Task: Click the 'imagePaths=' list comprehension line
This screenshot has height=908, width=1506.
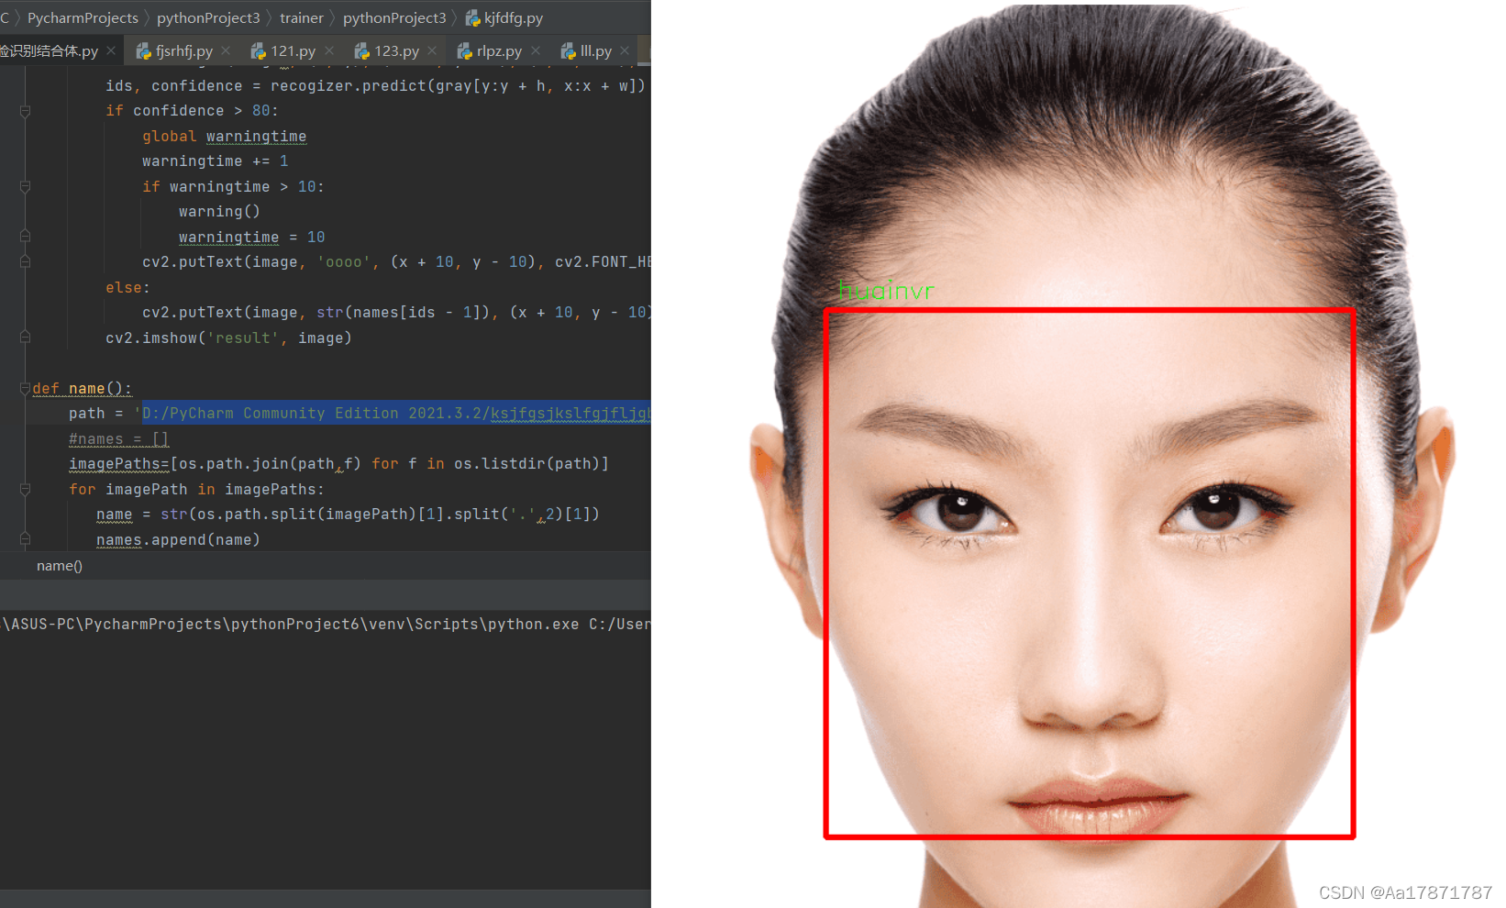Action: pos(338,464)
